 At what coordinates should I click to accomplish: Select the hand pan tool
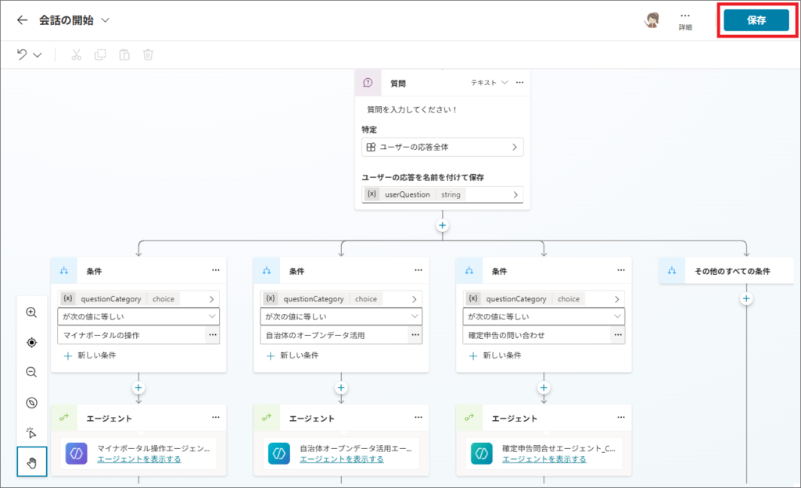(31, 462)
